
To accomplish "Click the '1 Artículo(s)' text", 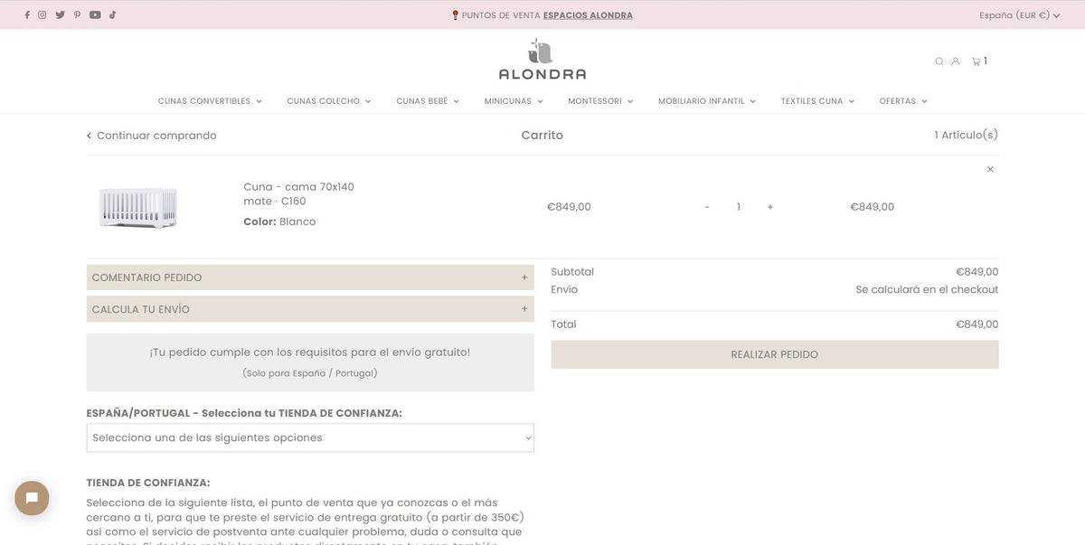I will pyautogui.click(x=967, y=135).
